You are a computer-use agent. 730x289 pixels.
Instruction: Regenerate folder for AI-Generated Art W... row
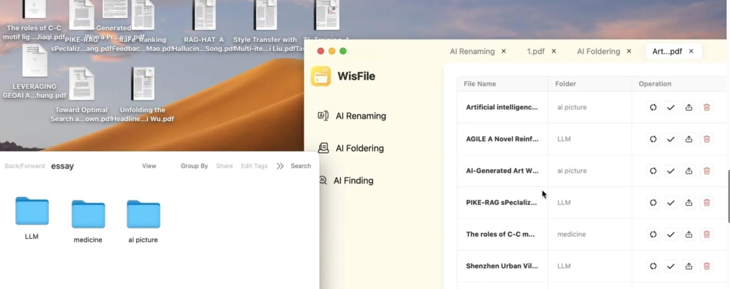coord(653,171)
